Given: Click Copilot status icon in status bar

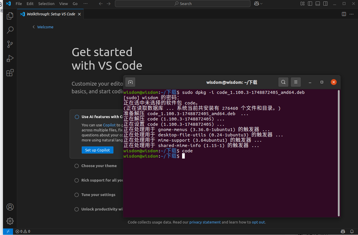Looking at the screenshot, I should pos(343,231).
